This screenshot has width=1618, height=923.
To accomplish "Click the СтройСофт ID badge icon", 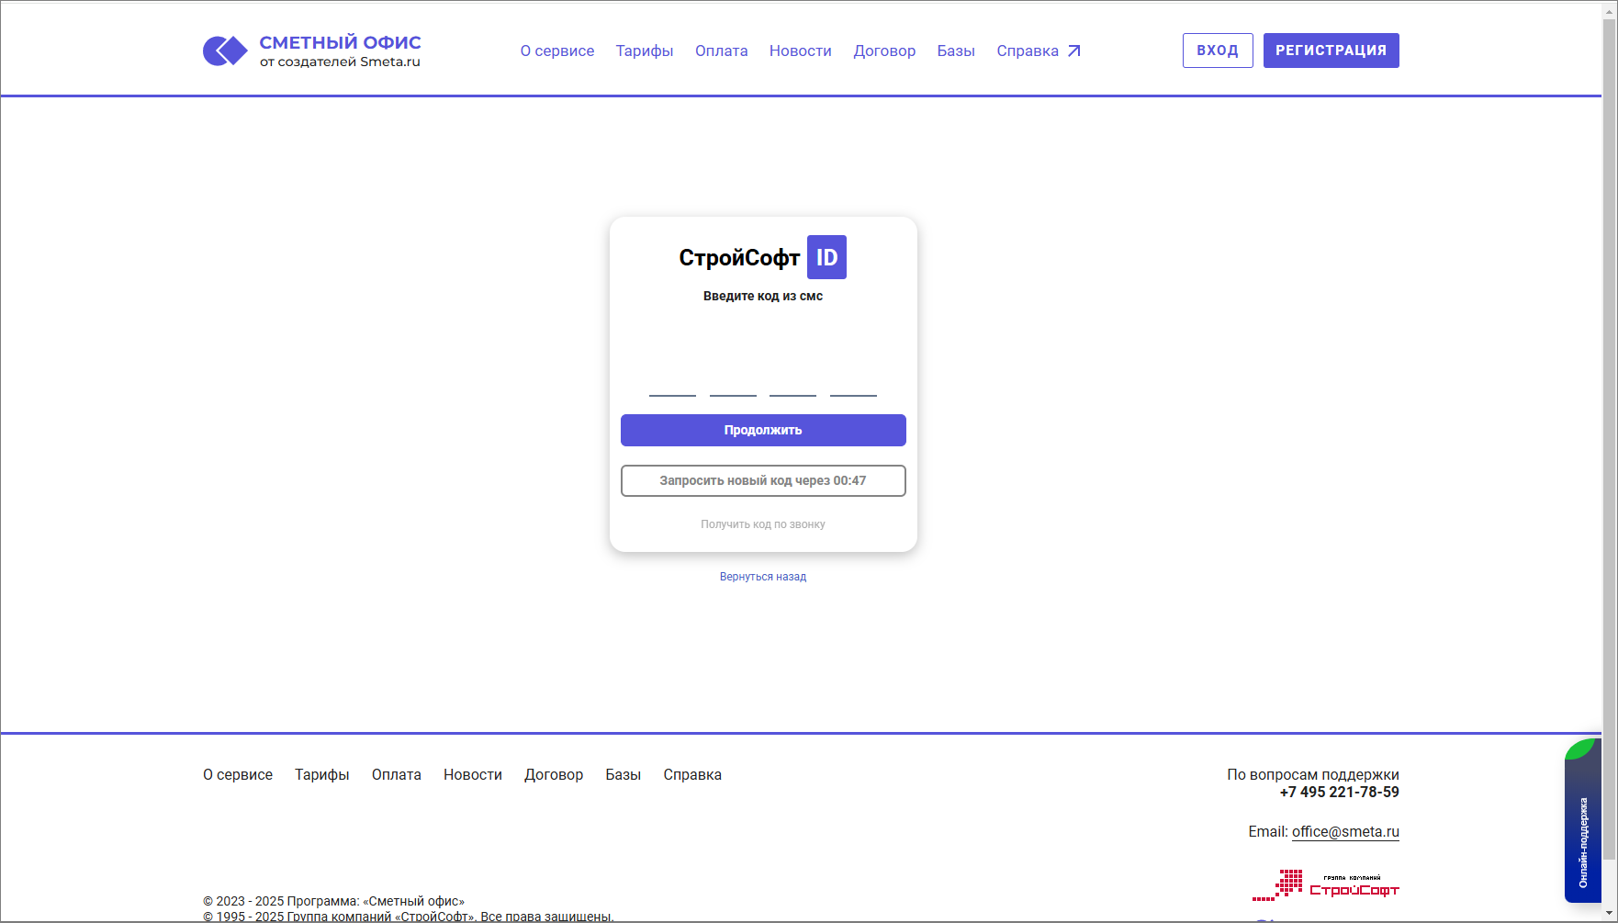I will click(x=826, y=257).
